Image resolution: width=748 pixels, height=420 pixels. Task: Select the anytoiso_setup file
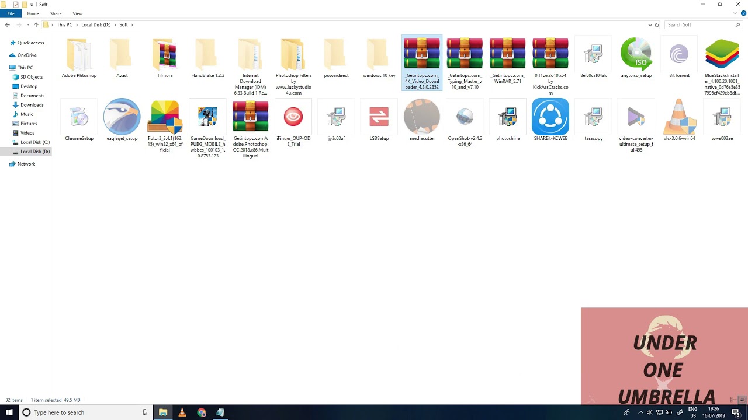636,58
